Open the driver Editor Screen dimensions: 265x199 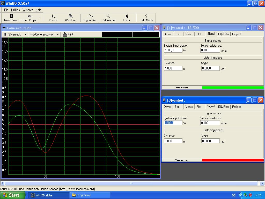tap(126, 18)
